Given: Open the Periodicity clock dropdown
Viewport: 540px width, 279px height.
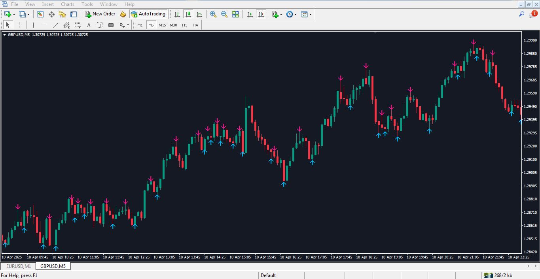Looking at the screenshot, I should point(291,14).
